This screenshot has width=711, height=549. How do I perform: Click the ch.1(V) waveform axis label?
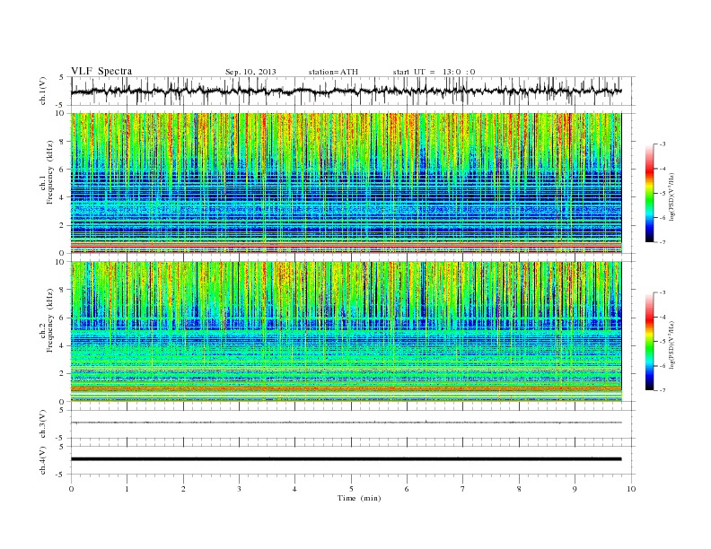(42, 91)
